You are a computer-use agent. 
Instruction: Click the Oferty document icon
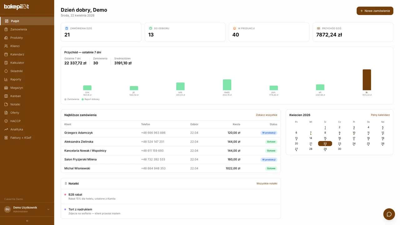coord(6,113)
